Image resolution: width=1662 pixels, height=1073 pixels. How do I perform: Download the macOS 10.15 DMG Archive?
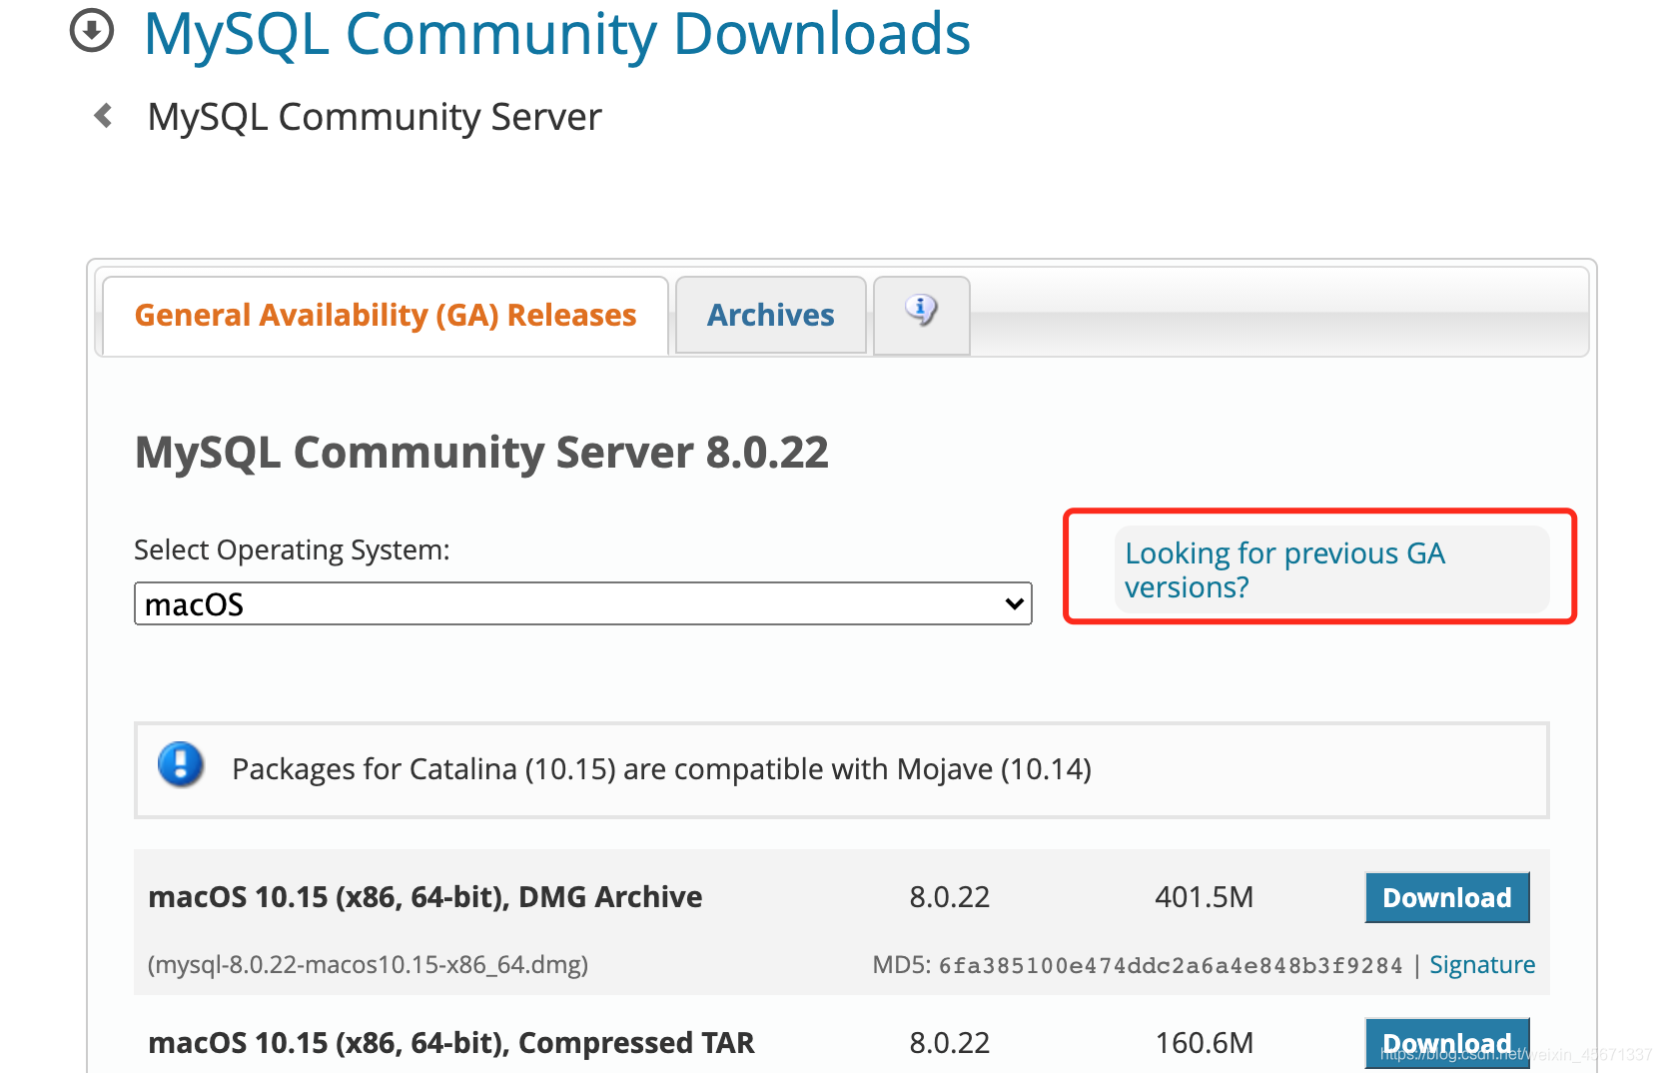tap(1446, 897)
